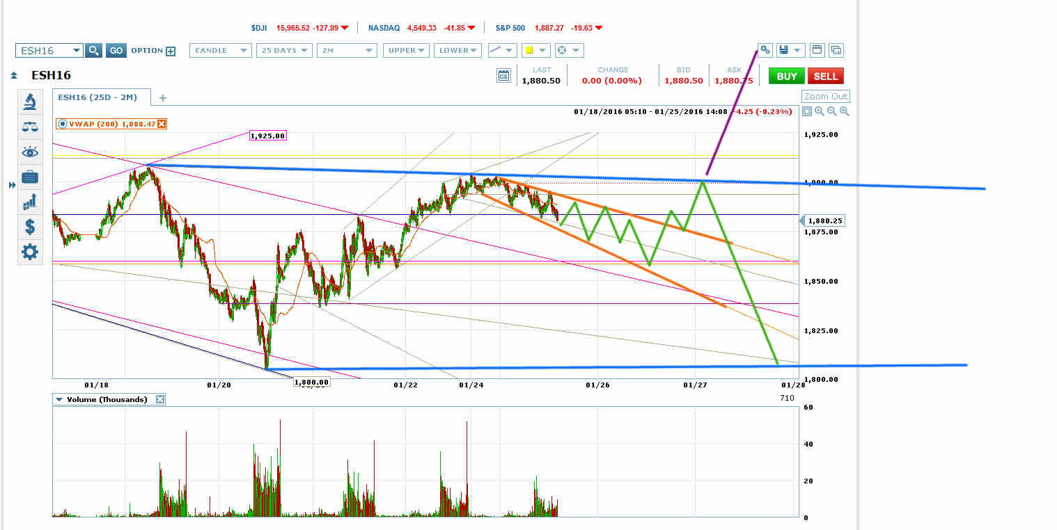Image resolution: width=1057 pixels, height=530 pixels.
Task: Open the eye watchlist sidebar icon
Action: point(30,152)
